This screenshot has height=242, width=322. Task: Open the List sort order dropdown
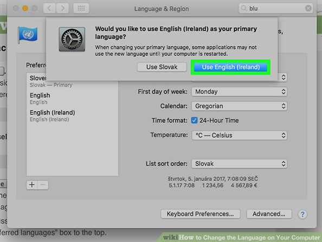tap(239, 164)
